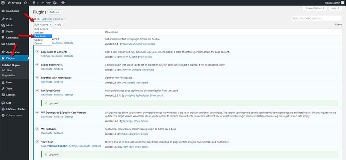
Task: Uncheck Easy Table of Contents checkbox
Action: pyautogui.click(x=37, y=52)
